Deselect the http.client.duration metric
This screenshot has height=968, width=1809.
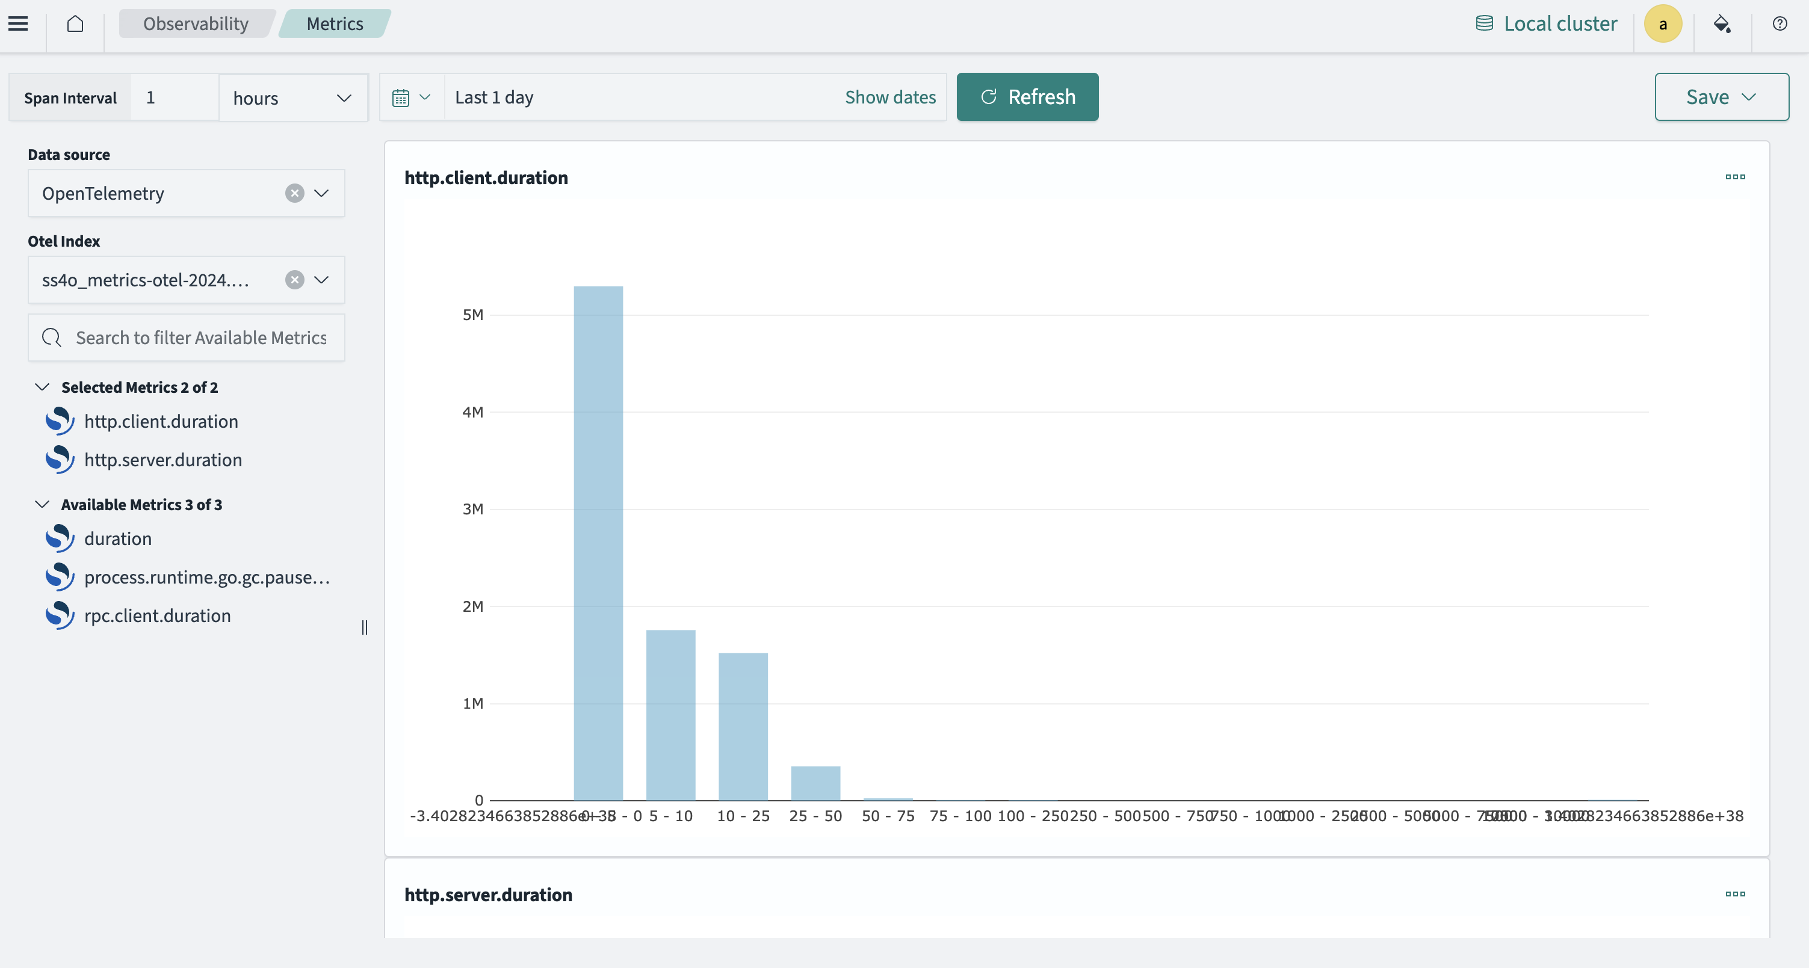[x=161, y=421]
